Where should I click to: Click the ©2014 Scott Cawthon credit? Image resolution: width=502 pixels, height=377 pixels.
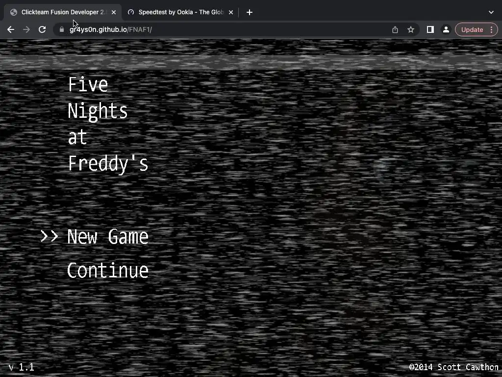[x=453, y=367]
